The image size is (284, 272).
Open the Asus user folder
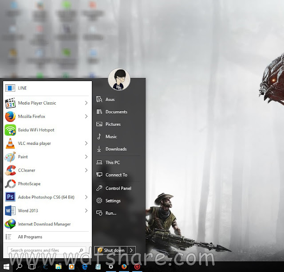pyautogui.click(x=118, y=100)
